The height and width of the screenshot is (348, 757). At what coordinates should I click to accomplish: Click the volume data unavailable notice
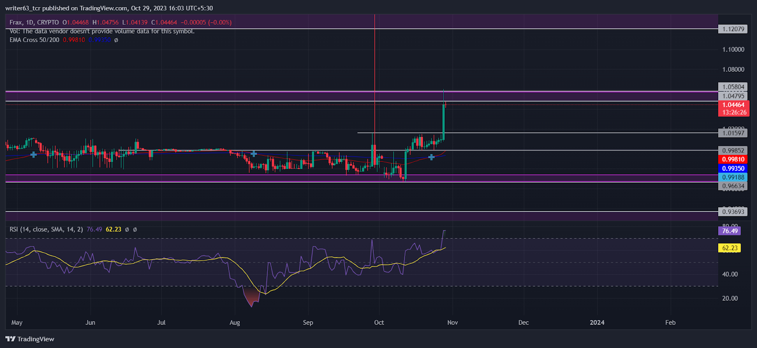pos(102,31)
